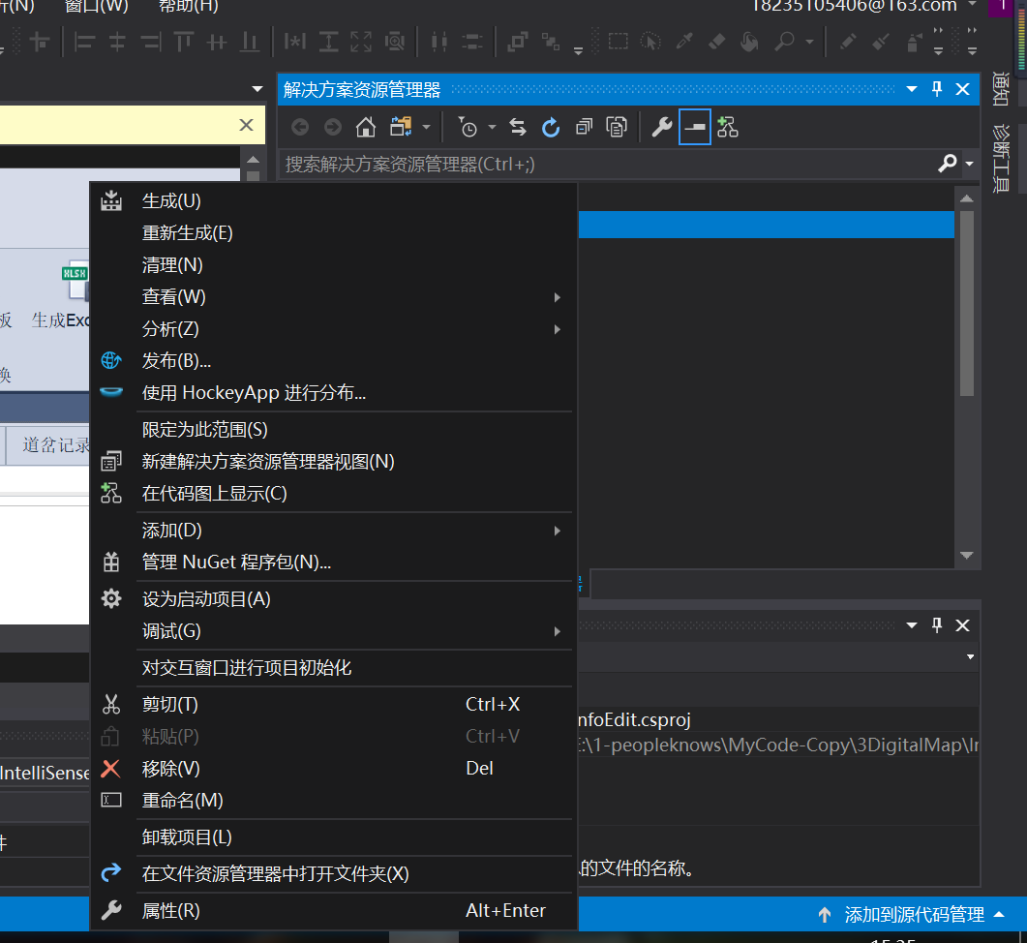Click the Solution Explorer scrollbar down arrow
Viewport: 1027px width, 943px height.
(x=967, y=555)
